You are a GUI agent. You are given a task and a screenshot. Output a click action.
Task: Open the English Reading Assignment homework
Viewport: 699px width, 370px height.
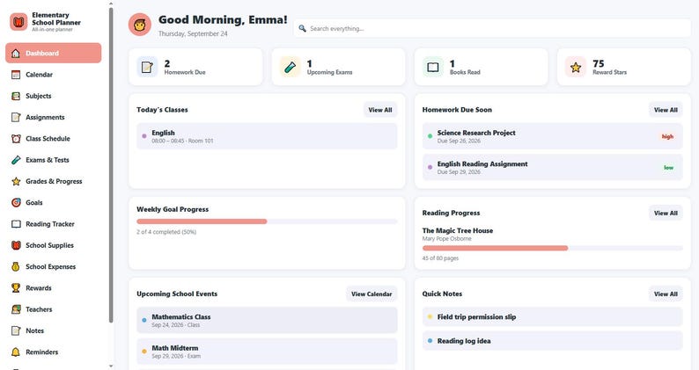(x=552, y=167)
